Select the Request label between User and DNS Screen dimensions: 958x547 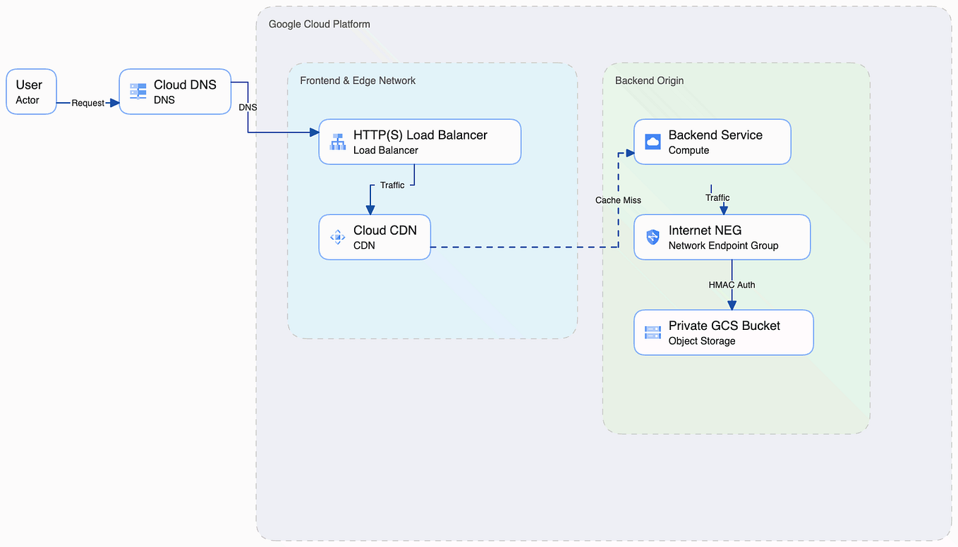click(x=87, y=102)
